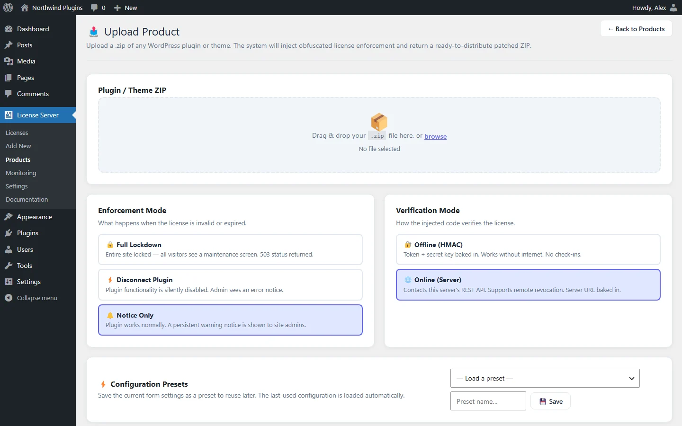Click the Users icon in sidebar
Screen dimensions: 682x426
(x=9, y=249)
